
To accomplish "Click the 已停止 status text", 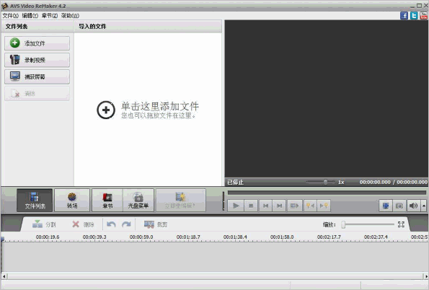I will 235,183.
